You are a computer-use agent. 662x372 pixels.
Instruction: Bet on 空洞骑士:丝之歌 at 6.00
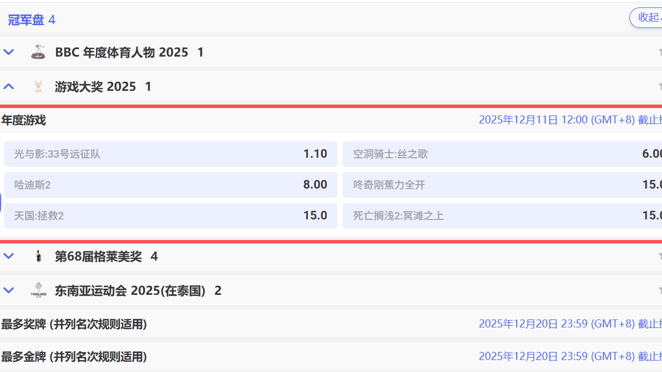pos(502,153)
